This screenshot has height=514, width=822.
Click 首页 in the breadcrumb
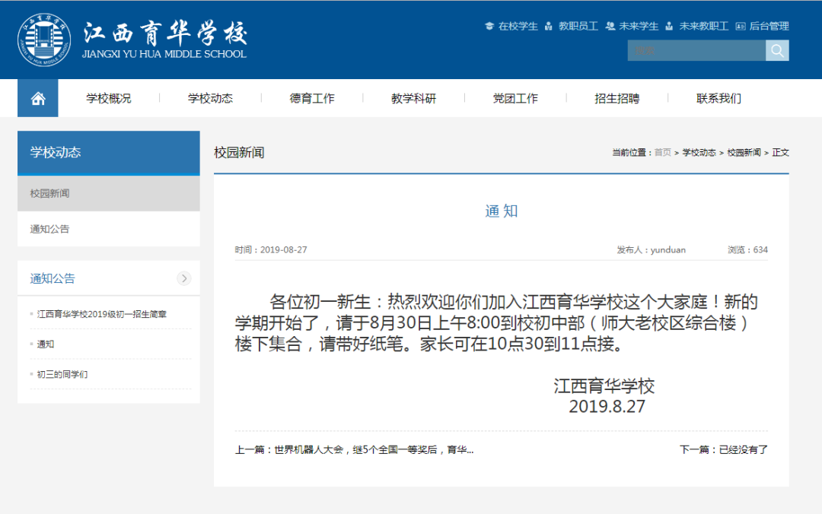663,153
